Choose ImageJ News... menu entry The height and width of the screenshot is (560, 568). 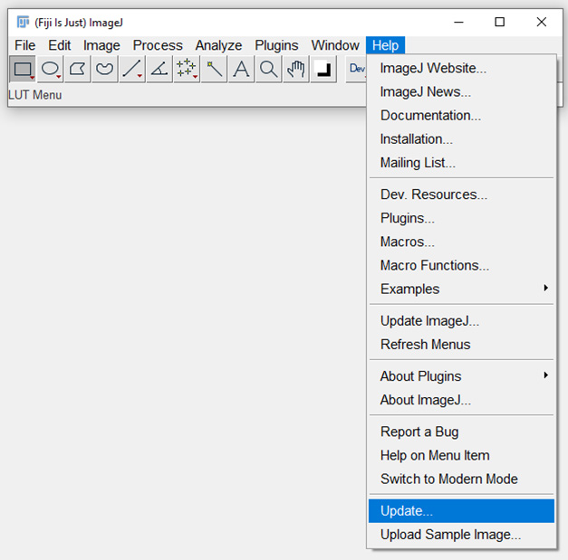(x=461, y=92)
